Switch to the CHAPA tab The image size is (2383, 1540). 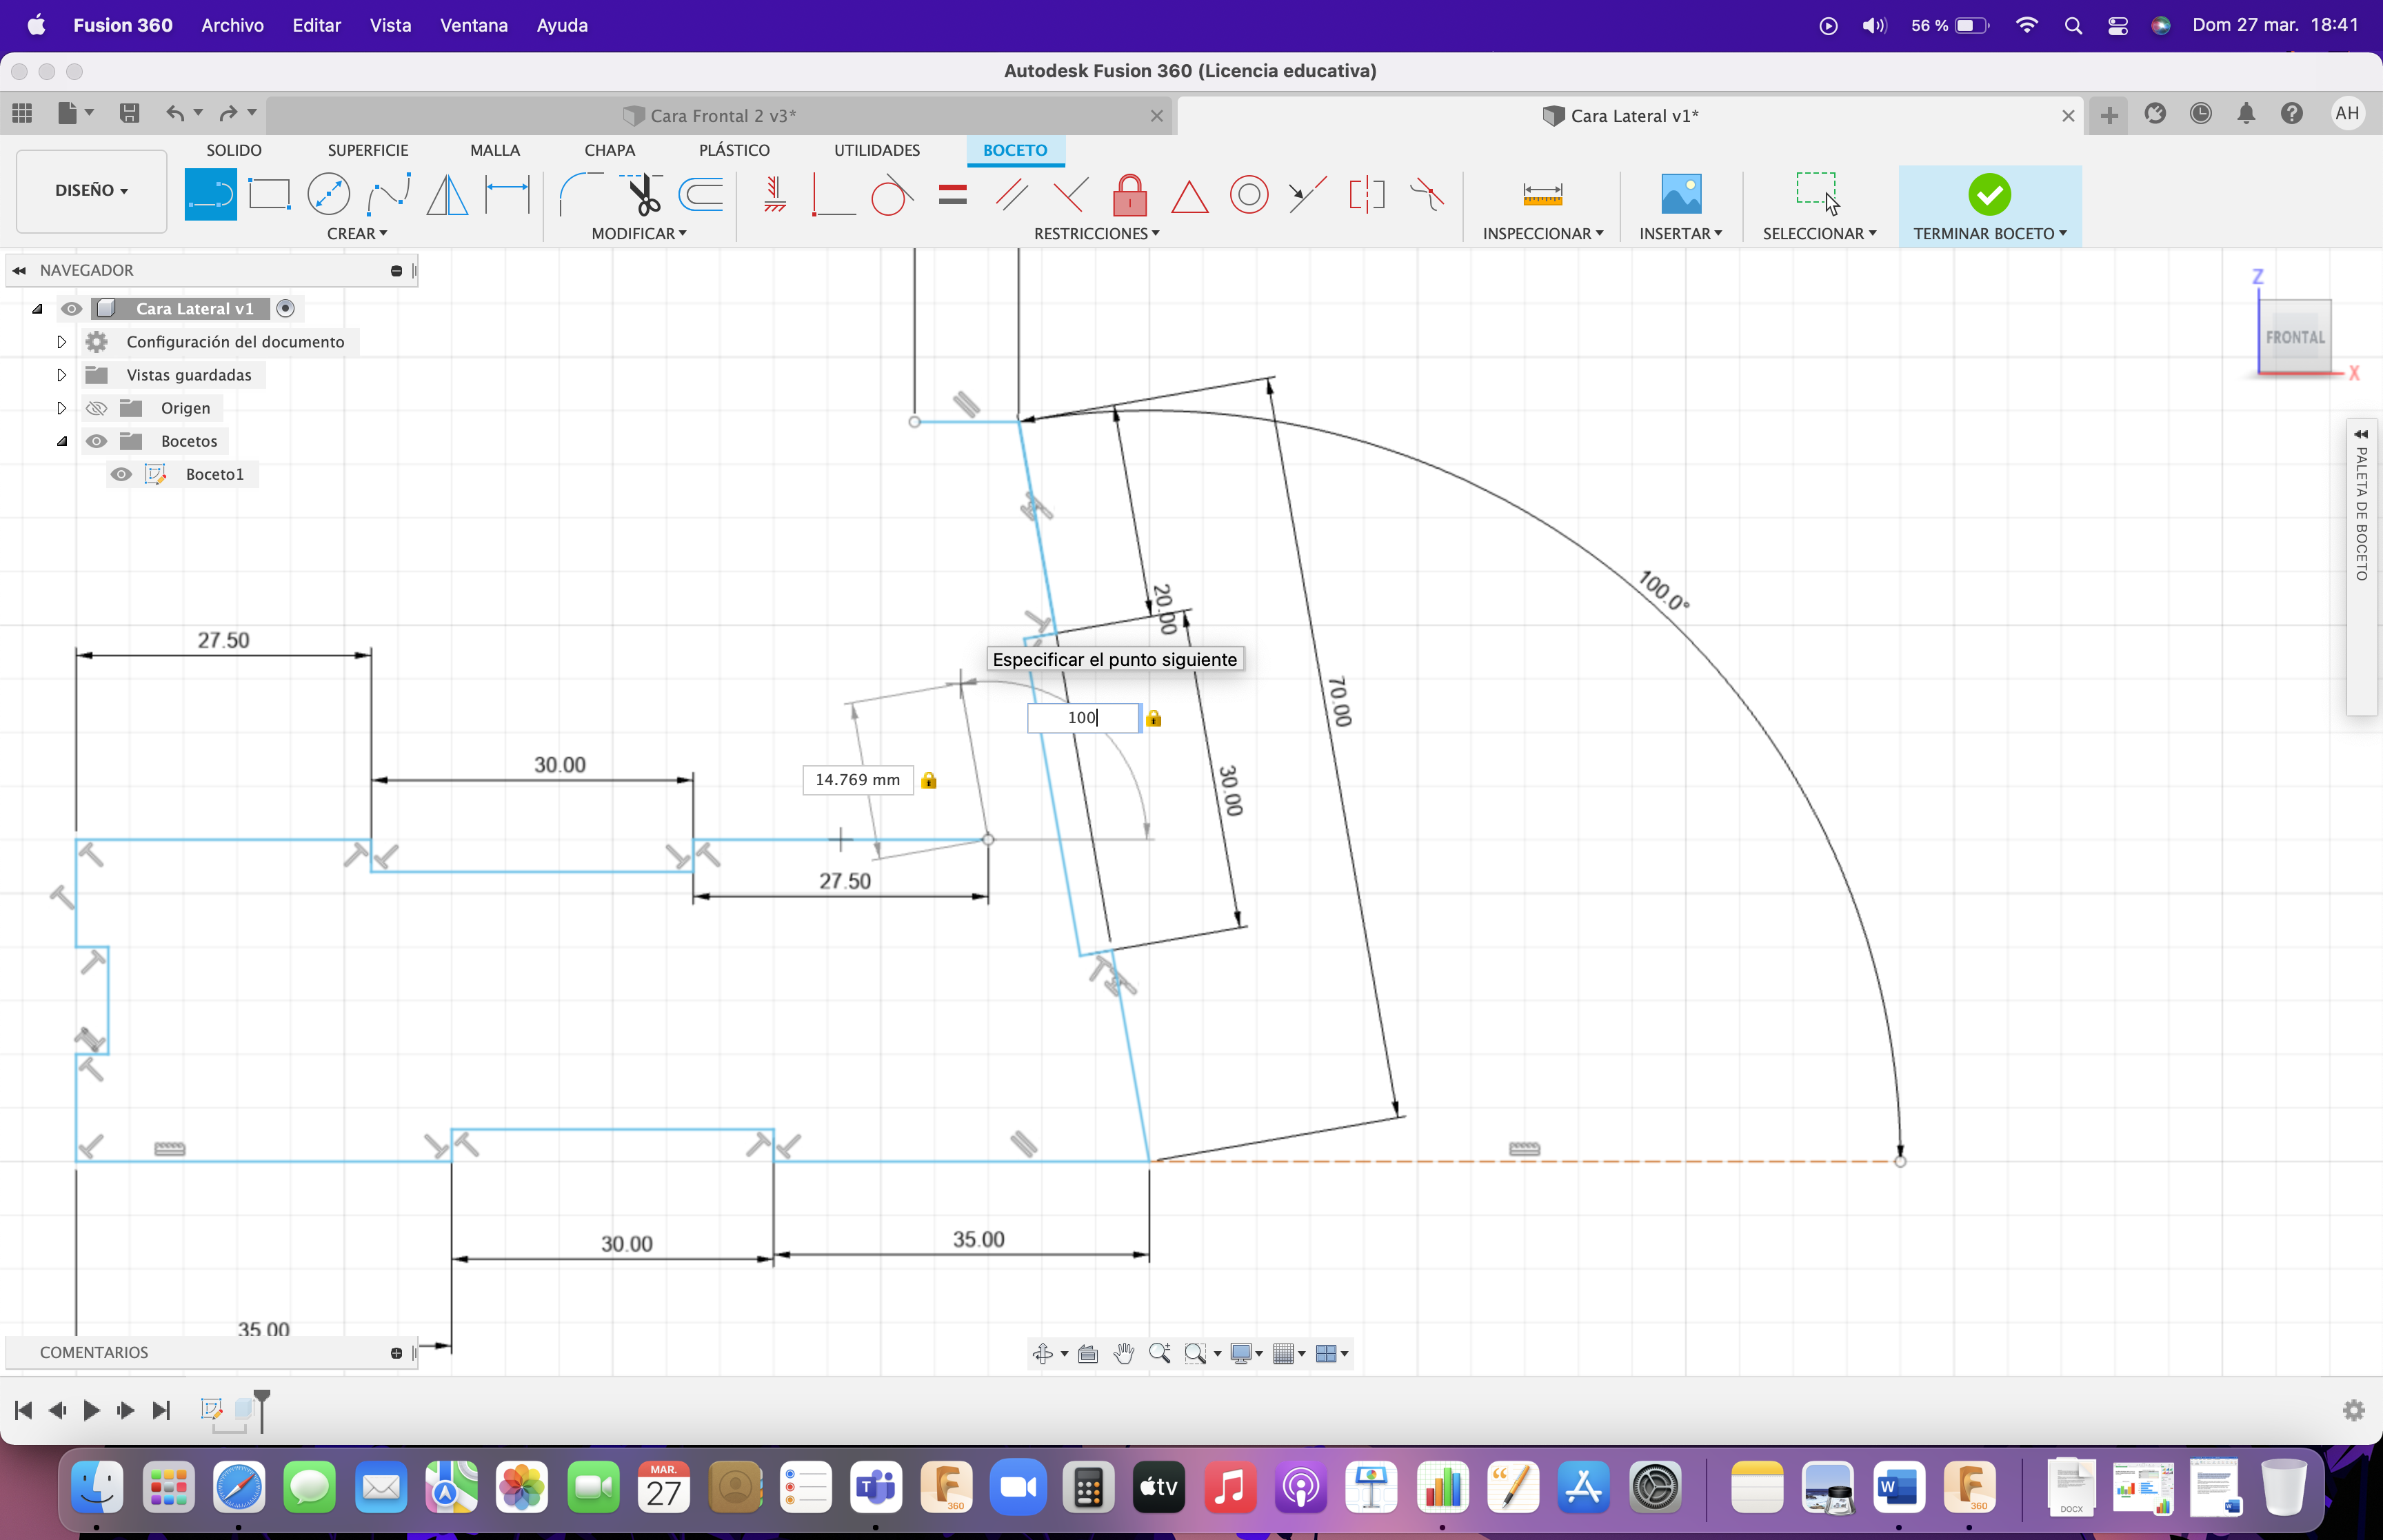click(610, 150)
